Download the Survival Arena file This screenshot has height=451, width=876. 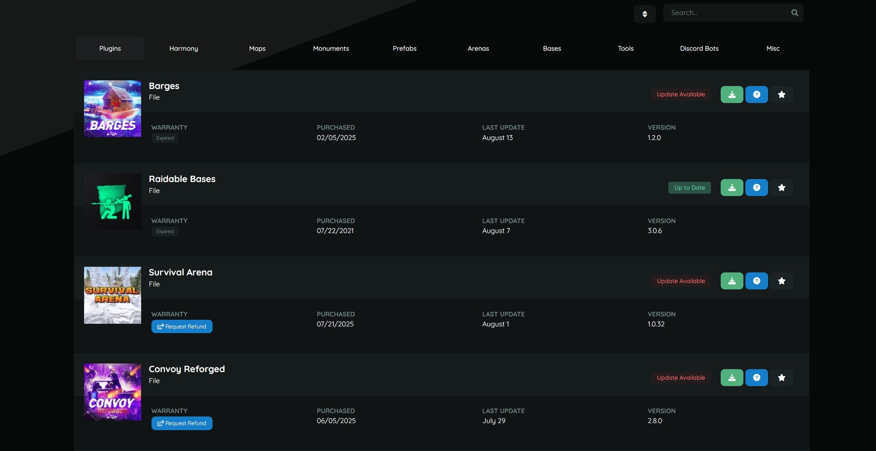[x=732, y=281]
